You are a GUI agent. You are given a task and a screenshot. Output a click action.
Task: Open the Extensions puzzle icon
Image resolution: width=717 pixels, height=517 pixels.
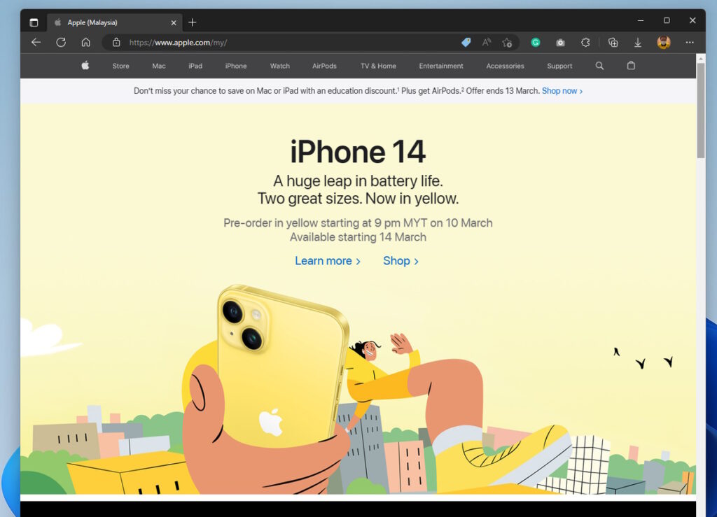click(x=585, y=43)
